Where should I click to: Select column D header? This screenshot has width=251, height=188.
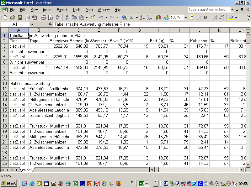pyautogui.click(x=79, y=30)
